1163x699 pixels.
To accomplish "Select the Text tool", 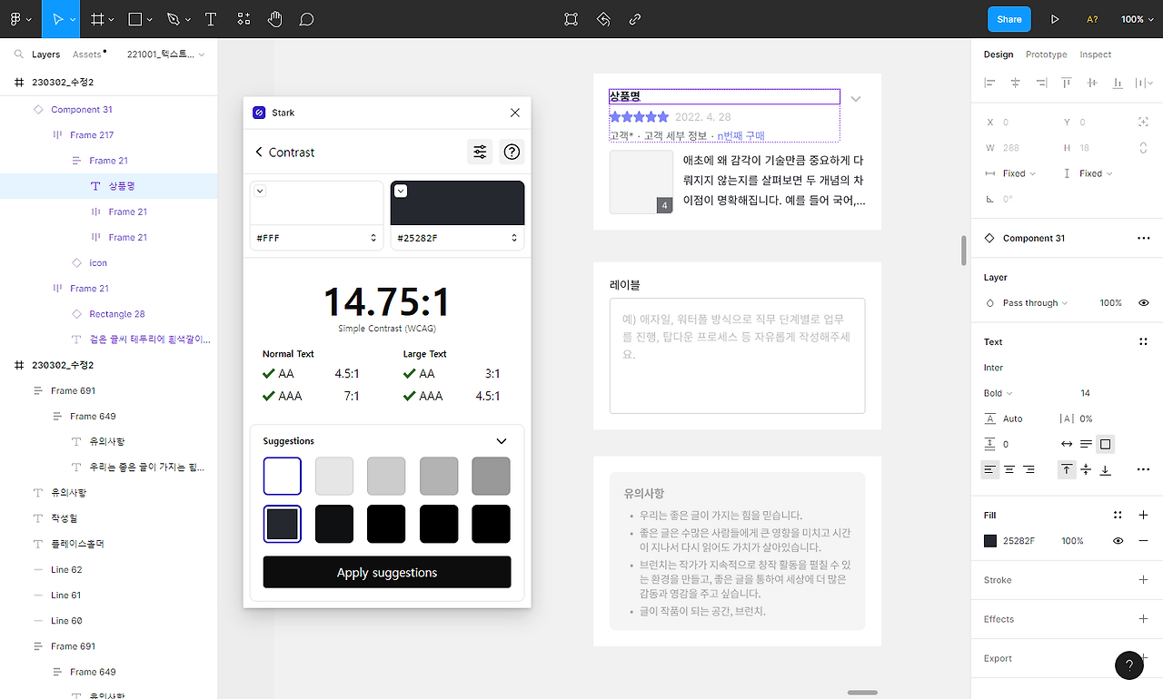I will point(211,18).
